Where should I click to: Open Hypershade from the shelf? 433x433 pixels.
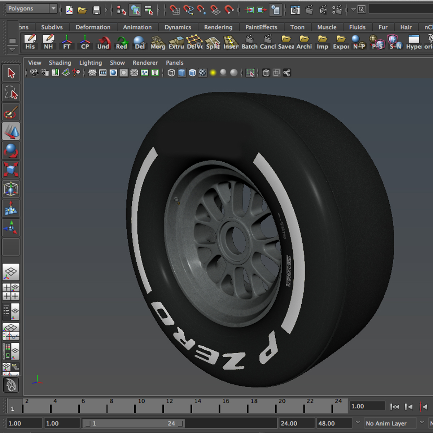(414, 43)
